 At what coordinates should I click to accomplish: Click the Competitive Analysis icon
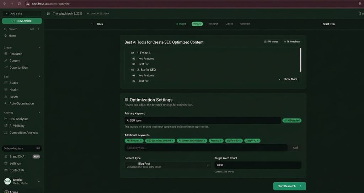pos(6,133)
